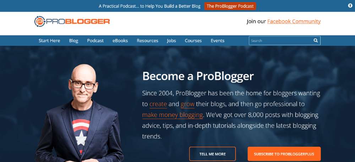Select eBooks in the navigation bar

[x=120, y=41]
